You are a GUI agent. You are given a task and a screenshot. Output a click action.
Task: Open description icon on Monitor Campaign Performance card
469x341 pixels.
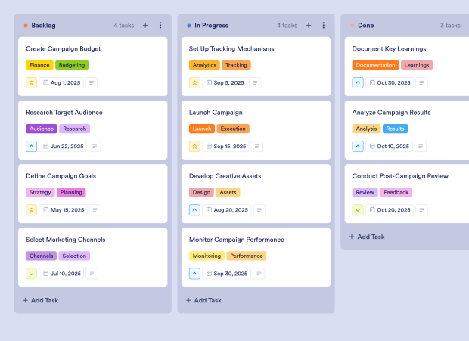coord(259,274)
